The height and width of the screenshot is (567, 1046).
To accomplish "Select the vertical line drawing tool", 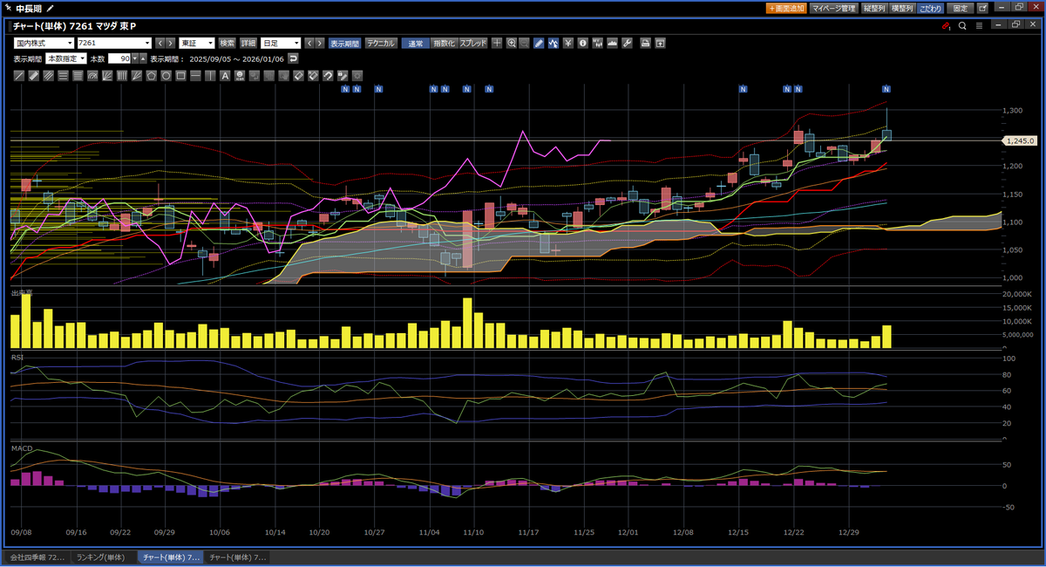I will pyautogui.click(x=210, y=76).
